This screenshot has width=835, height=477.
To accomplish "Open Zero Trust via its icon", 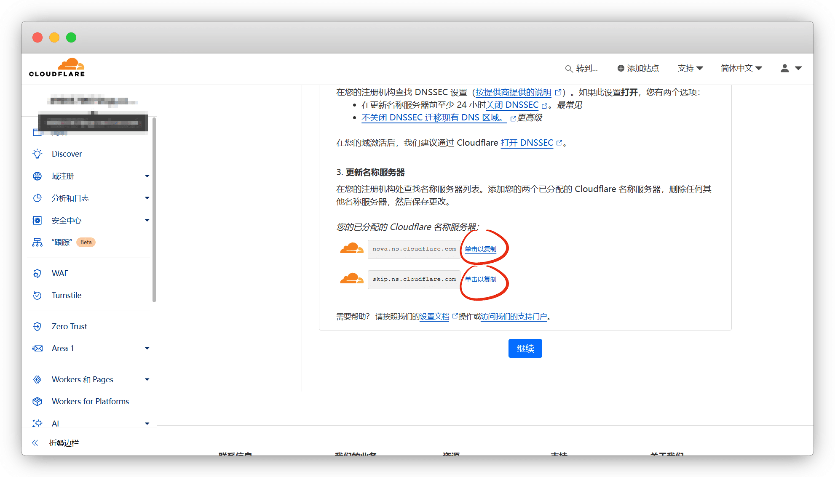I will tap(37, 326).
